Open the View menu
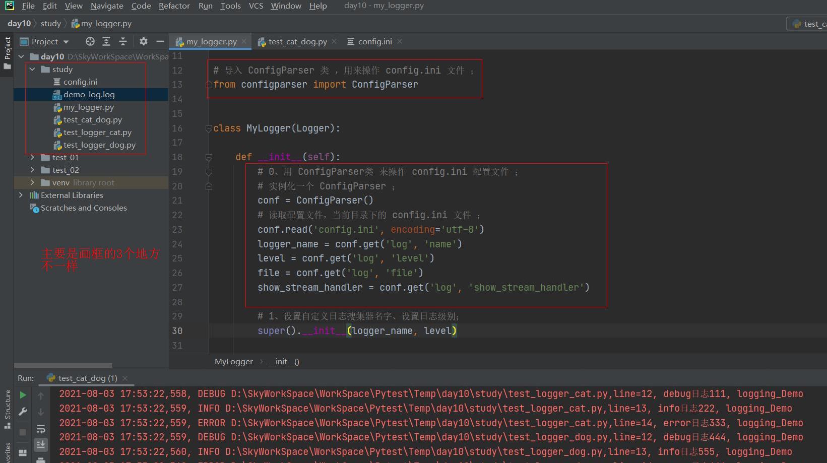Image resolution: width=827 pixels, height=463 pixels. 74,6
